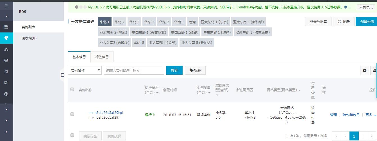The height and width of the screenshot is (141, 377).
Task: Select 亚太东南3 (吉隆坡) region
Action: coord(114,43)
